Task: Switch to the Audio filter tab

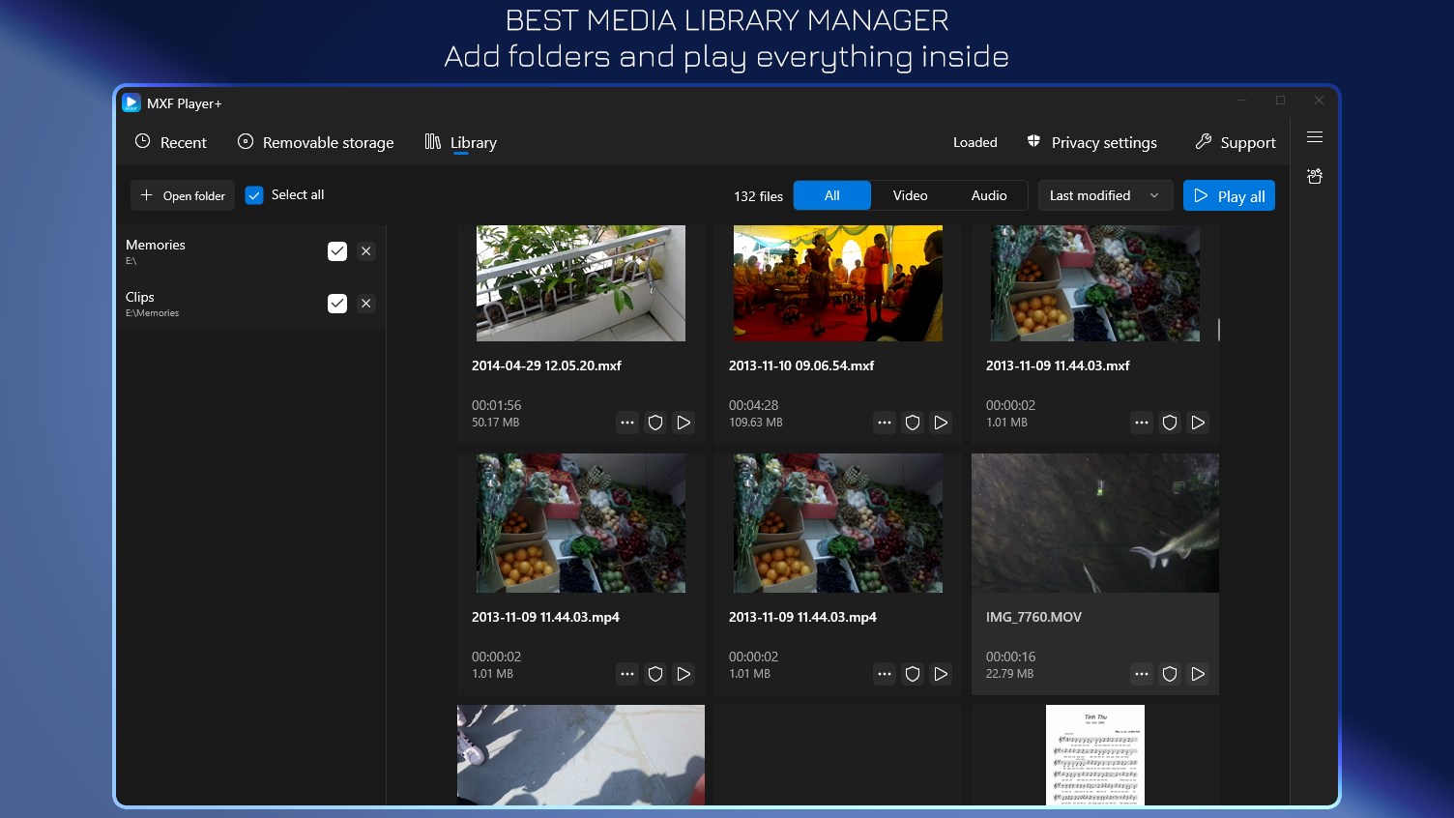Action: tap(989, 194)
